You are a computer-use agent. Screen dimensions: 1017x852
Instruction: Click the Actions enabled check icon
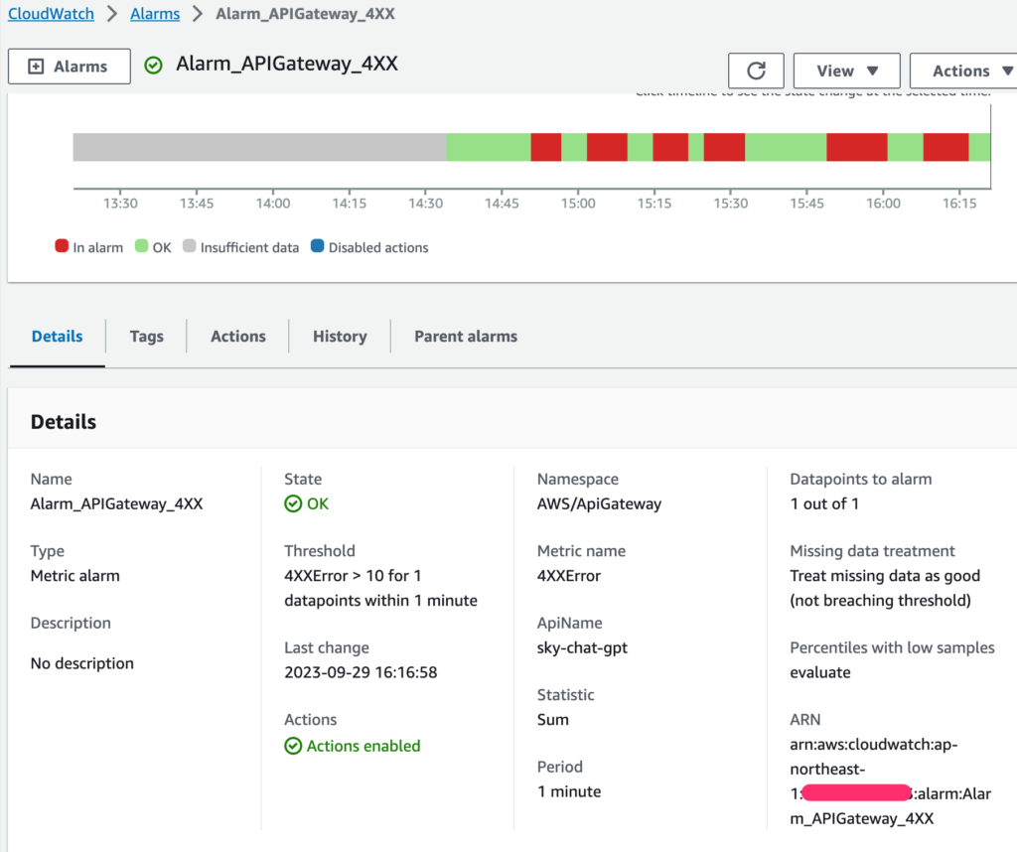pyautogui.click(x=293, y=747)
